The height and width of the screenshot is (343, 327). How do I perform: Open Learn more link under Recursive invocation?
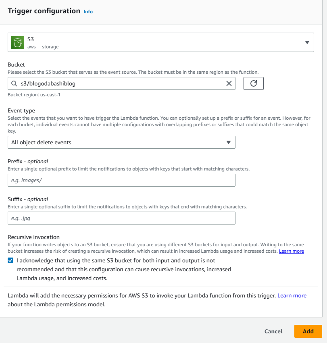click(x=291, y=251)
